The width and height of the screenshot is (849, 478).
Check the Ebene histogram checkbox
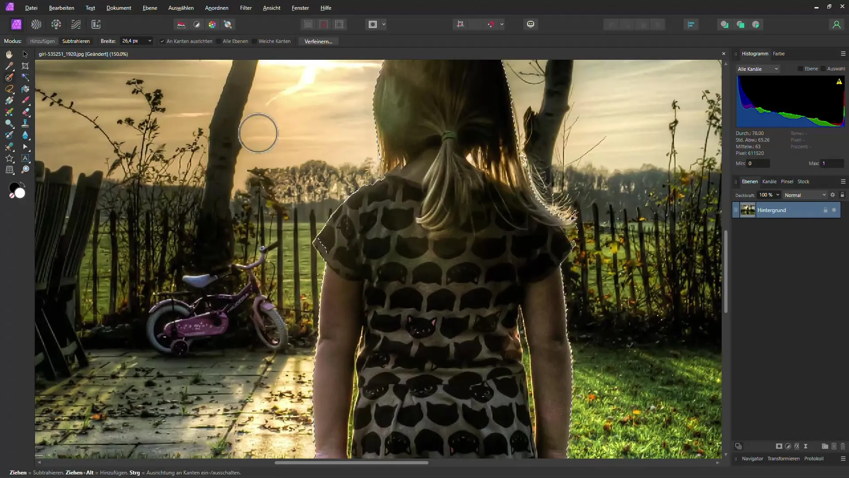pyautogui.click(x=800, y=69)
